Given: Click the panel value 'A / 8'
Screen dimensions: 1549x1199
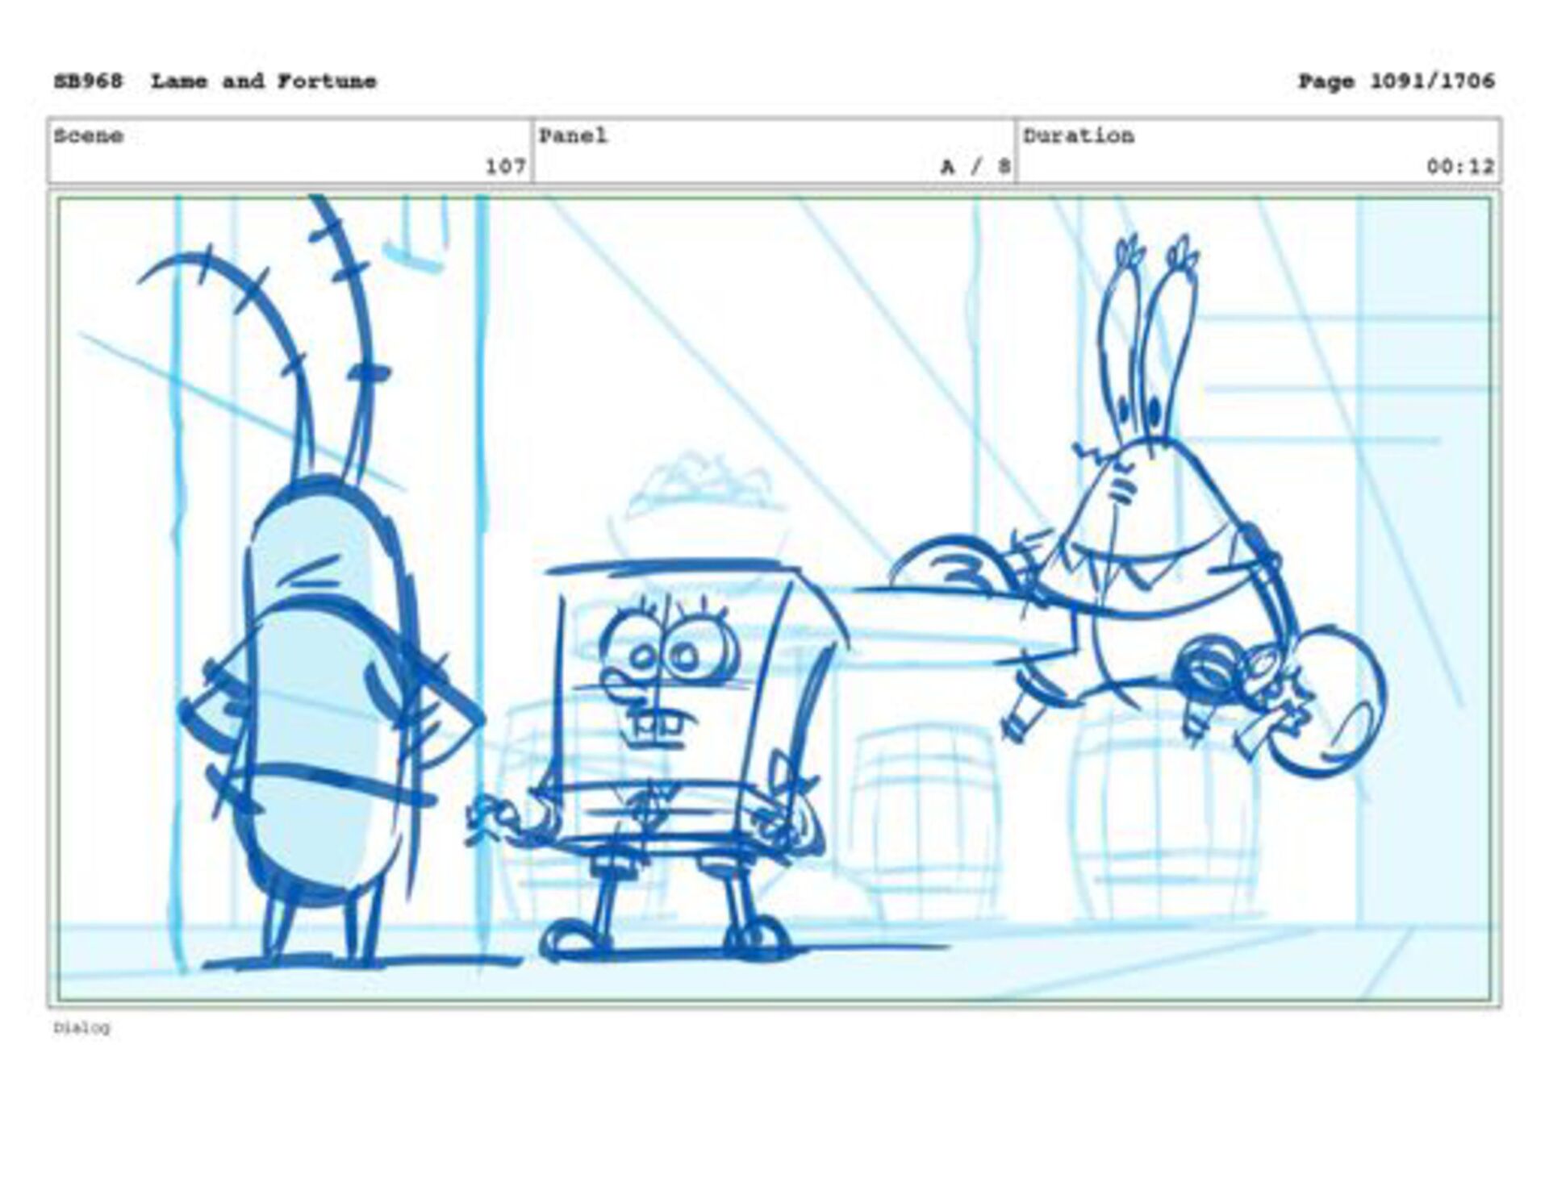Looking at the screenshot, I should click(975, 167).
